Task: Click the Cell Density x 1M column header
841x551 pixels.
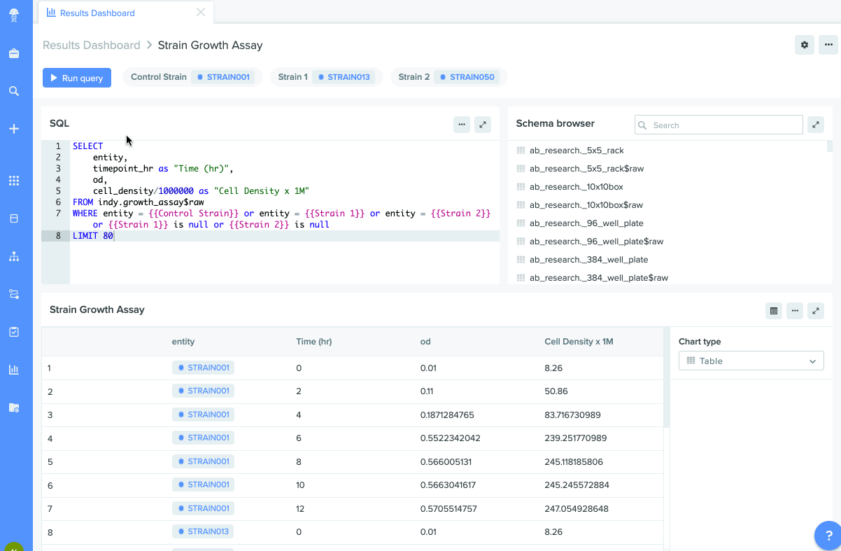Action: click(x=579, y=342)
